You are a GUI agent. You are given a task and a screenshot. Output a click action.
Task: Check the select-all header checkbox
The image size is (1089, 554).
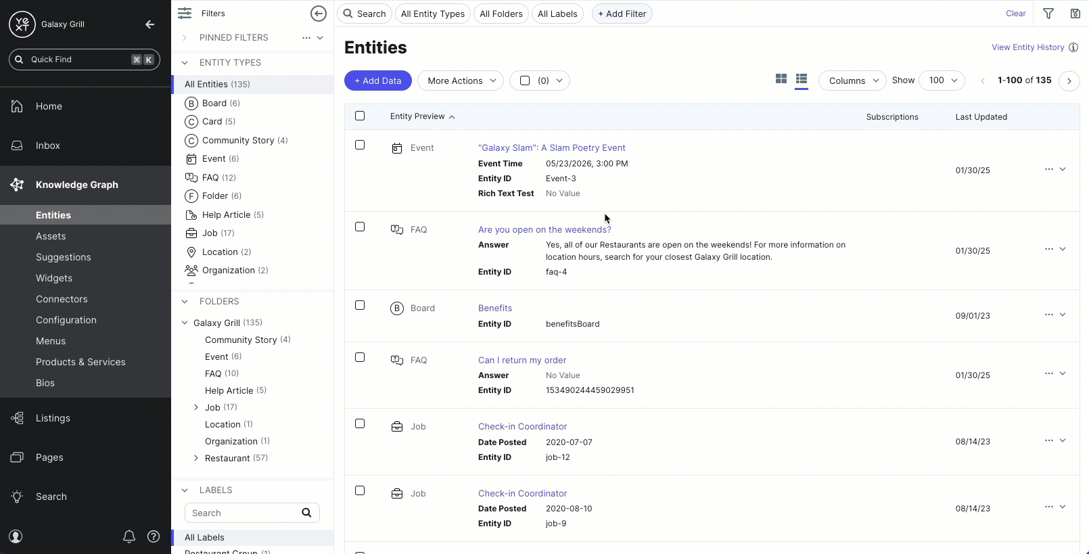tap(360, 116)
